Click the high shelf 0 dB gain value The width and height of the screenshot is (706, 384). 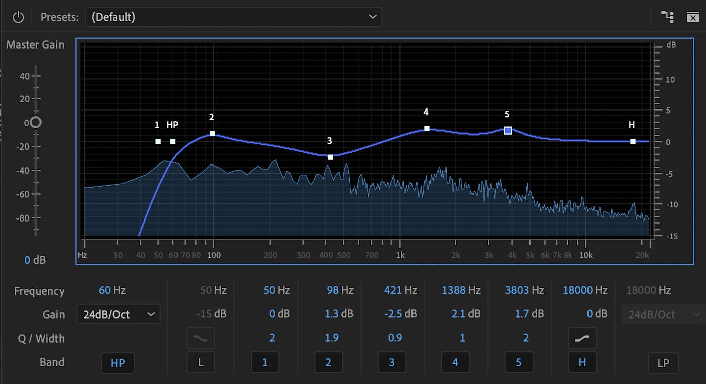[x=598, y=314]
